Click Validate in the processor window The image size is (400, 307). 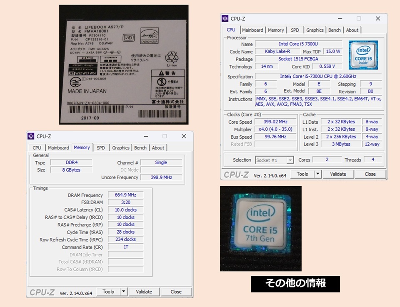click(x=338, y=174)
